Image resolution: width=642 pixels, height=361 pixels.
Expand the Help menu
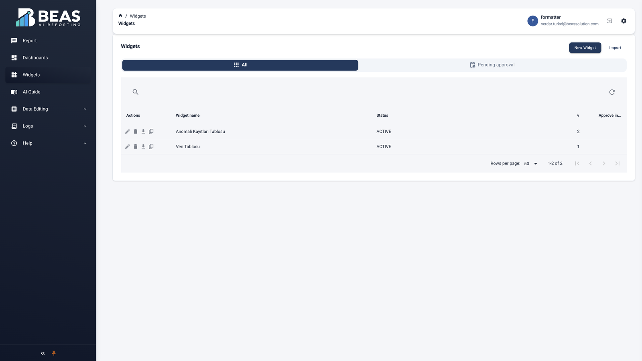[x=48, y=143]
